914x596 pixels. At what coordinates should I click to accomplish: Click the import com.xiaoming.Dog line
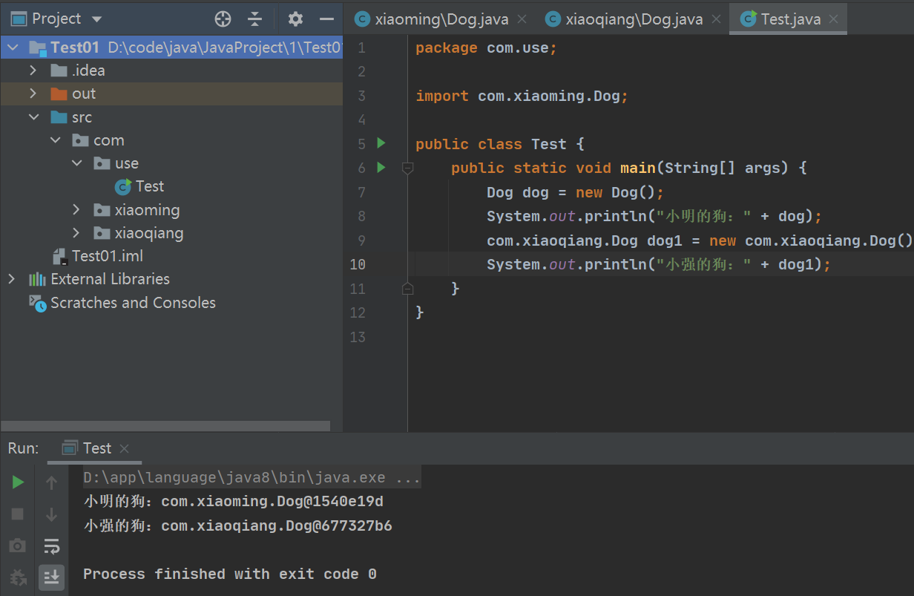point(522,96)
